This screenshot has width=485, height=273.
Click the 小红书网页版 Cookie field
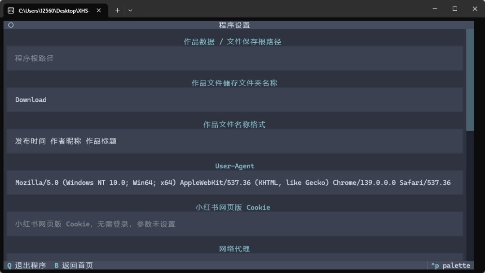pos(234,224)
